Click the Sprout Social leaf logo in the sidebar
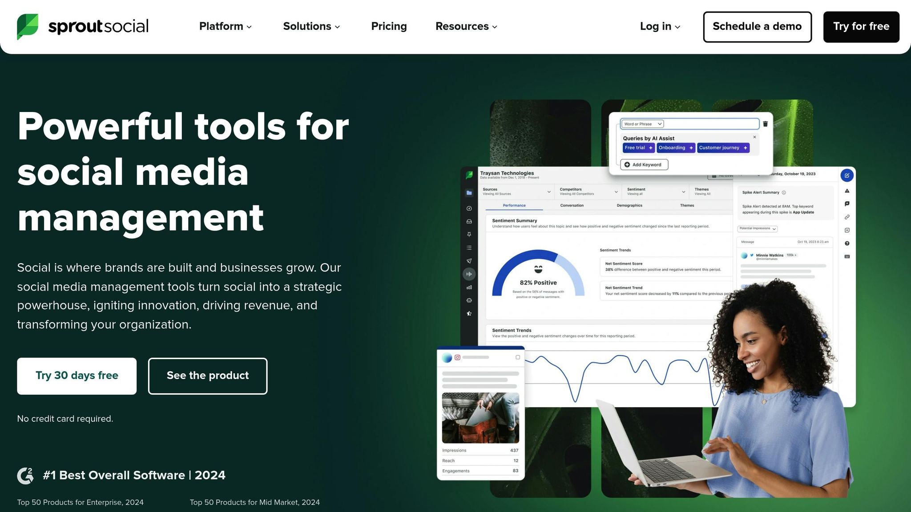 pos(469,175)
